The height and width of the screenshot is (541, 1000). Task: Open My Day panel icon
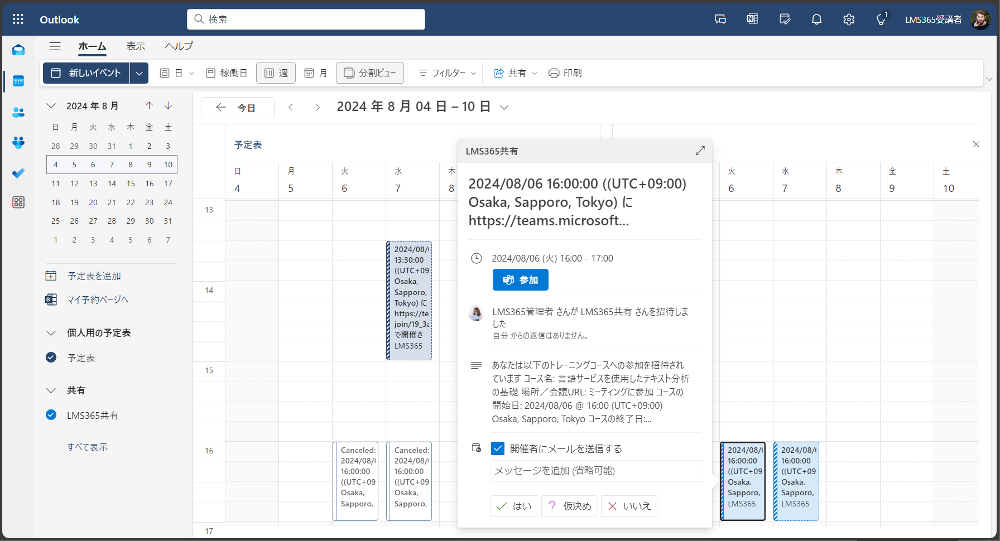click(x=785, y=20)
